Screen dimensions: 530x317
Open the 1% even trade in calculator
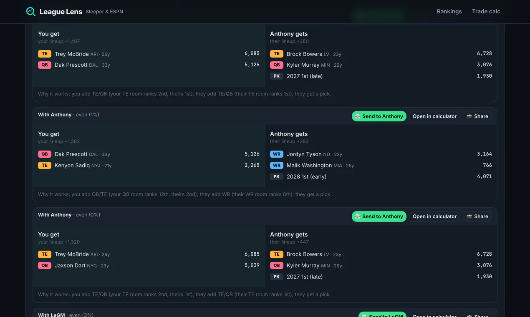point(434,116)
